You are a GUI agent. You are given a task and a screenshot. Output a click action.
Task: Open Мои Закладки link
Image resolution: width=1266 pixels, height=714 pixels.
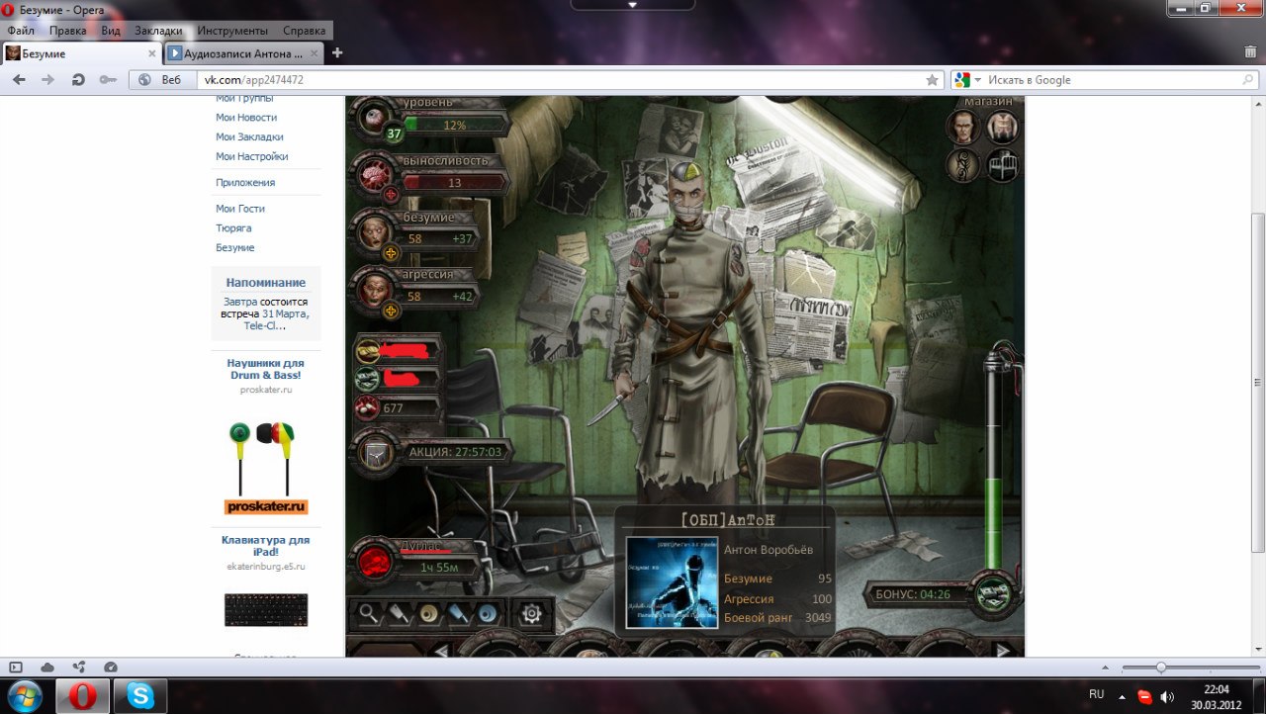249,137
